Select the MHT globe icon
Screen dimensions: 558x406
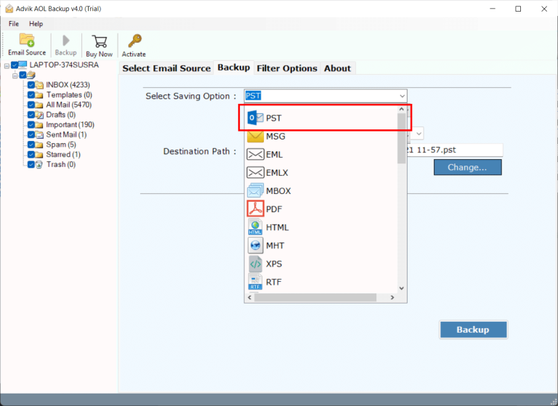pyautogui.click(x=255, y=245)
